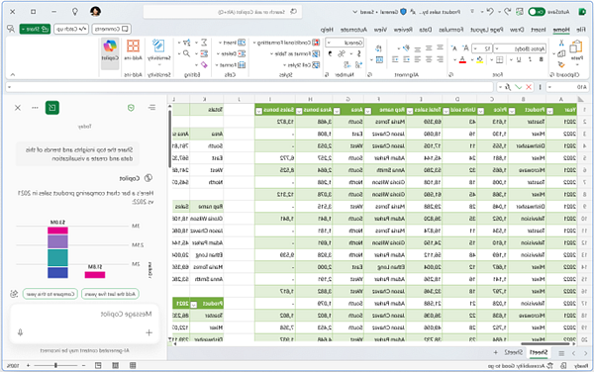
Task: Click the lightbulb icon in title bar
Action: click(75, 12)
